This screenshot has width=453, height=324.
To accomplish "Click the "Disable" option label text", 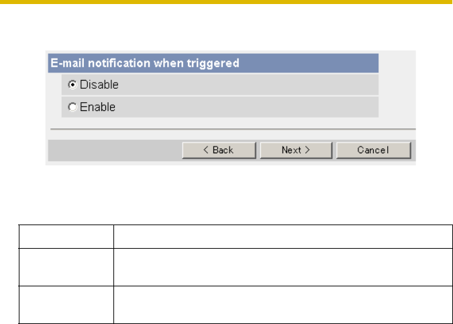I will pyautogui.click(x=99, y=85).
